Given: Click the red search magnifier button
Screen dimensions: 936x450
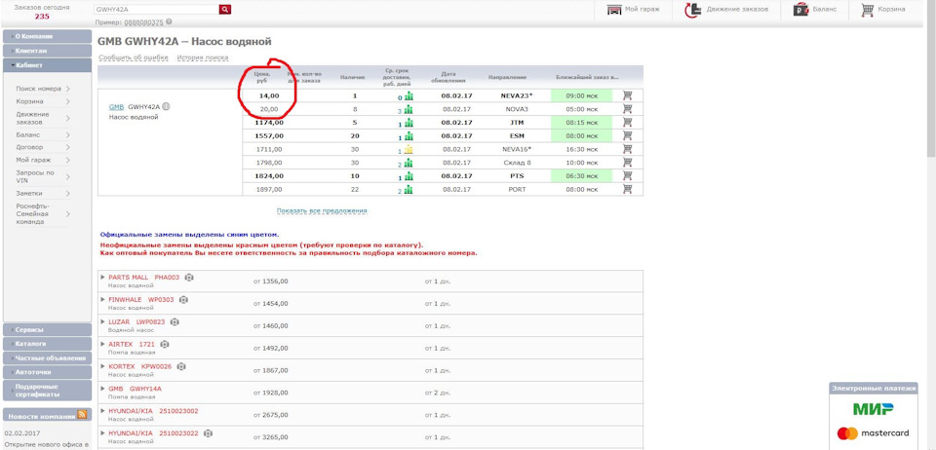Looking at the screenshot, I should point(225,9).
